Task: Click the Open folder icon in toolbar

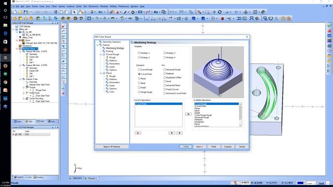Action: click(x=20, y=12)
